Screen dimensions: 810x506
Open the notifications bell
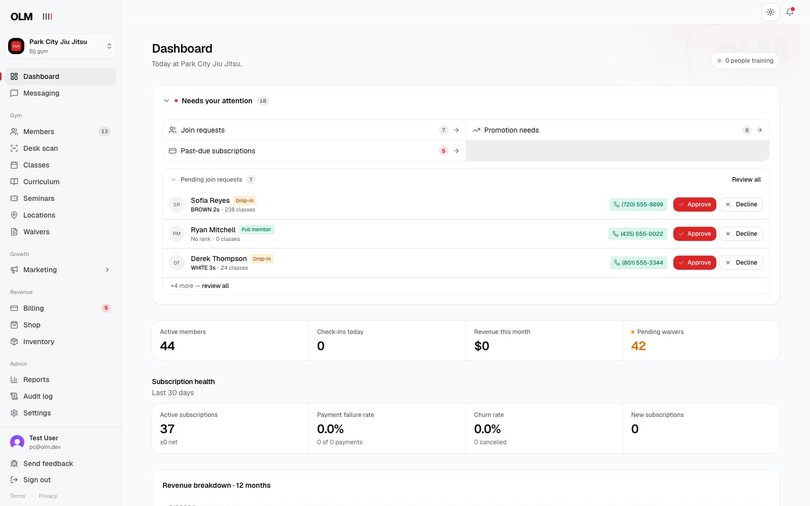(x=790, y=12)
